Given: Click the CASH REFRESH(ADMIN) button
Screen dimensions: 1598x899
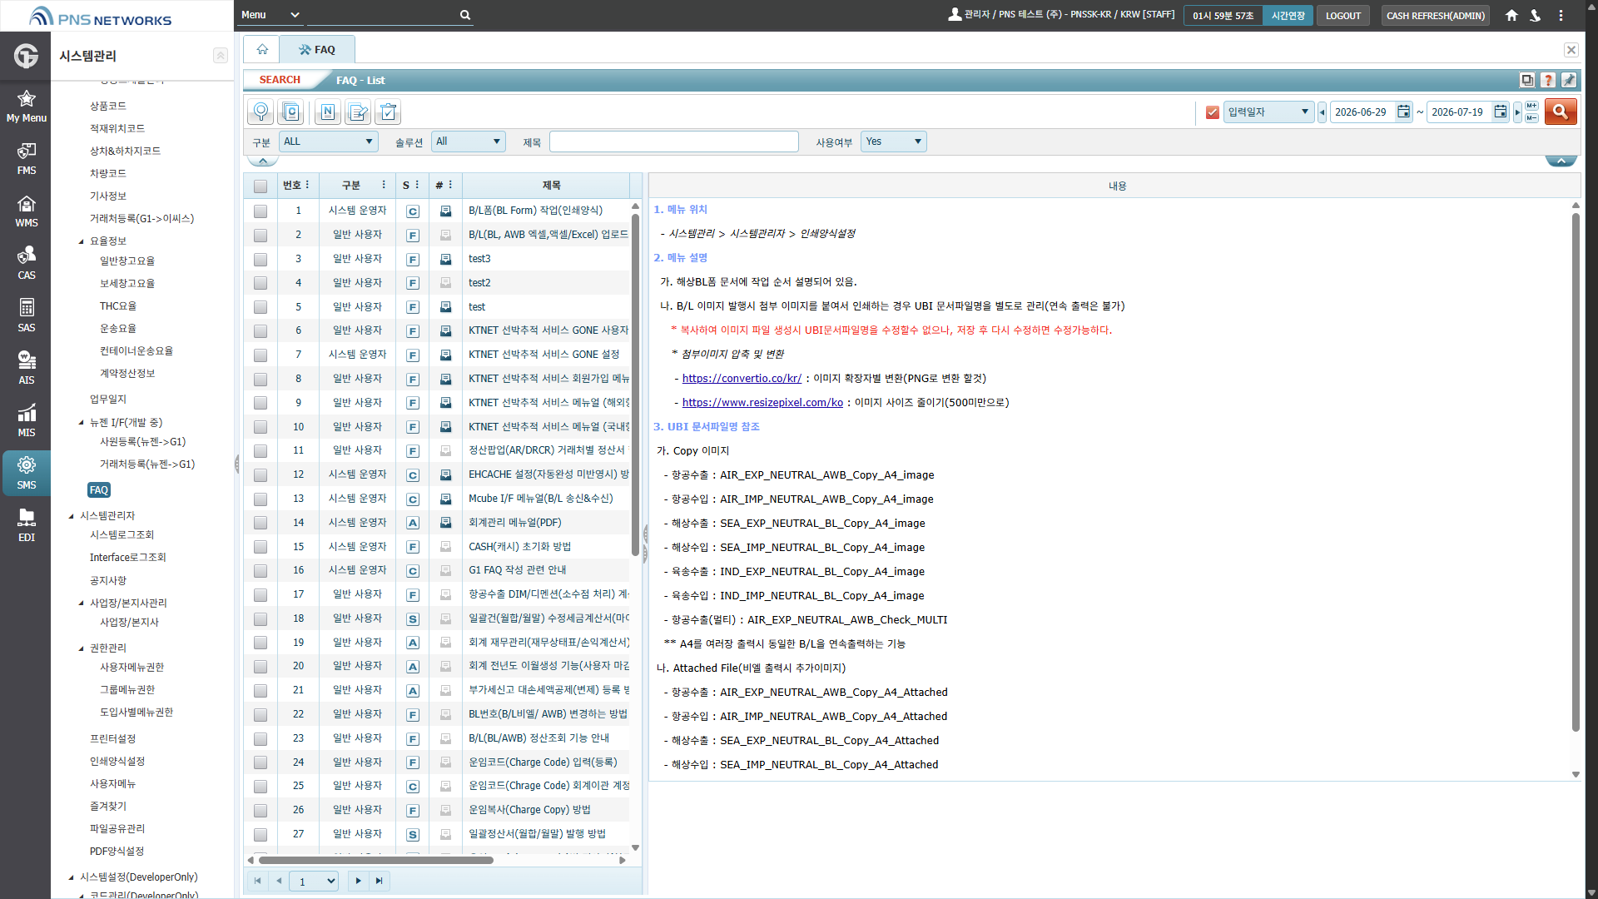Looking at the screenshot, I should point(1435,15).
